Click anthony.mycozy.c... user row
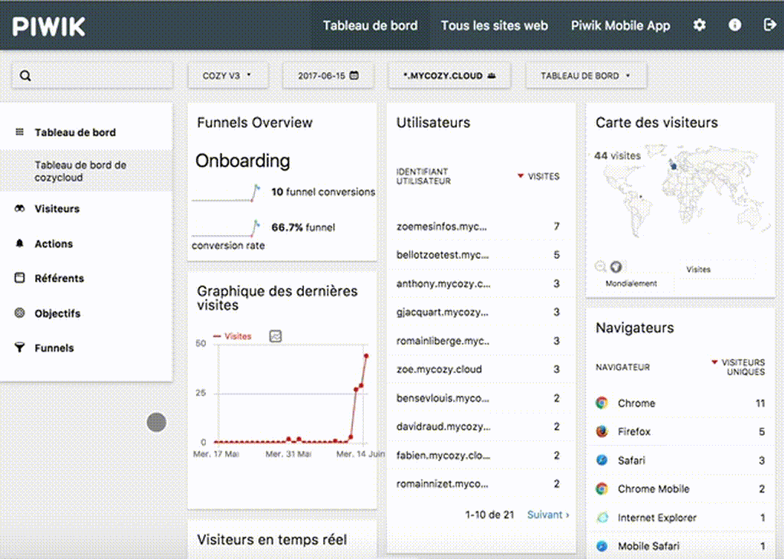 pos(481,283)
